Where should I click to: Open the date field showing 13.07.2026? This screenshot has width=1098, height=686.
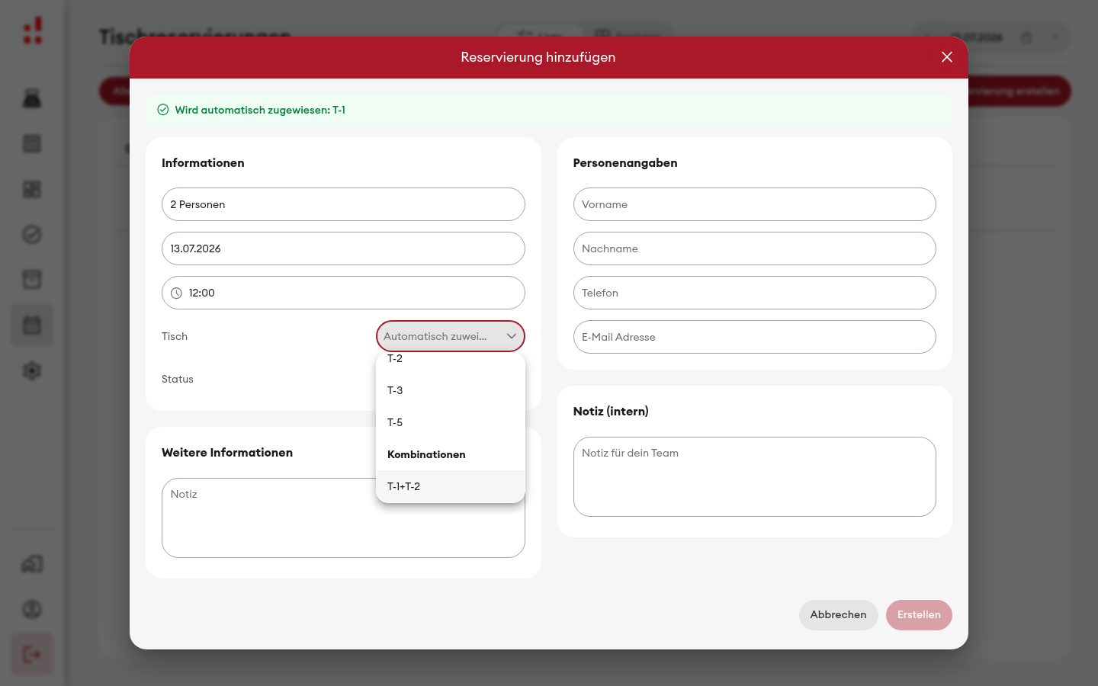point(343,248)
